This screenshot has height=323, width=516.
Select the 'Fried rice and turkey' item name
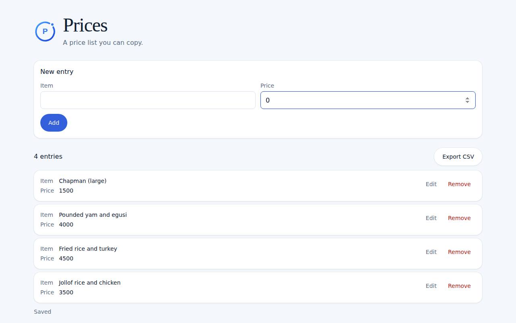point(88,249)
